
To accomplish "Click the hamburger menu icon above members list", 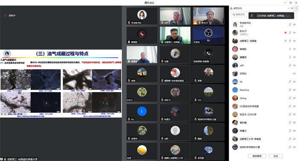I will click(296, 8).
